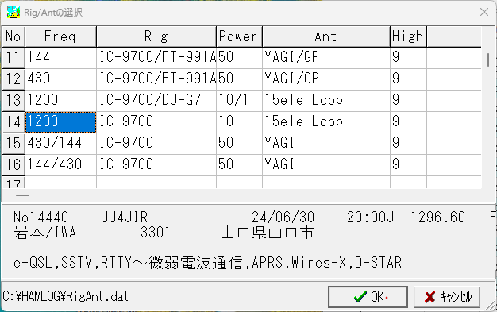Click the IC-9700/FT-991A rig cell in row 12
Viewport: 497px width, 312px height.
pos(156,79)
